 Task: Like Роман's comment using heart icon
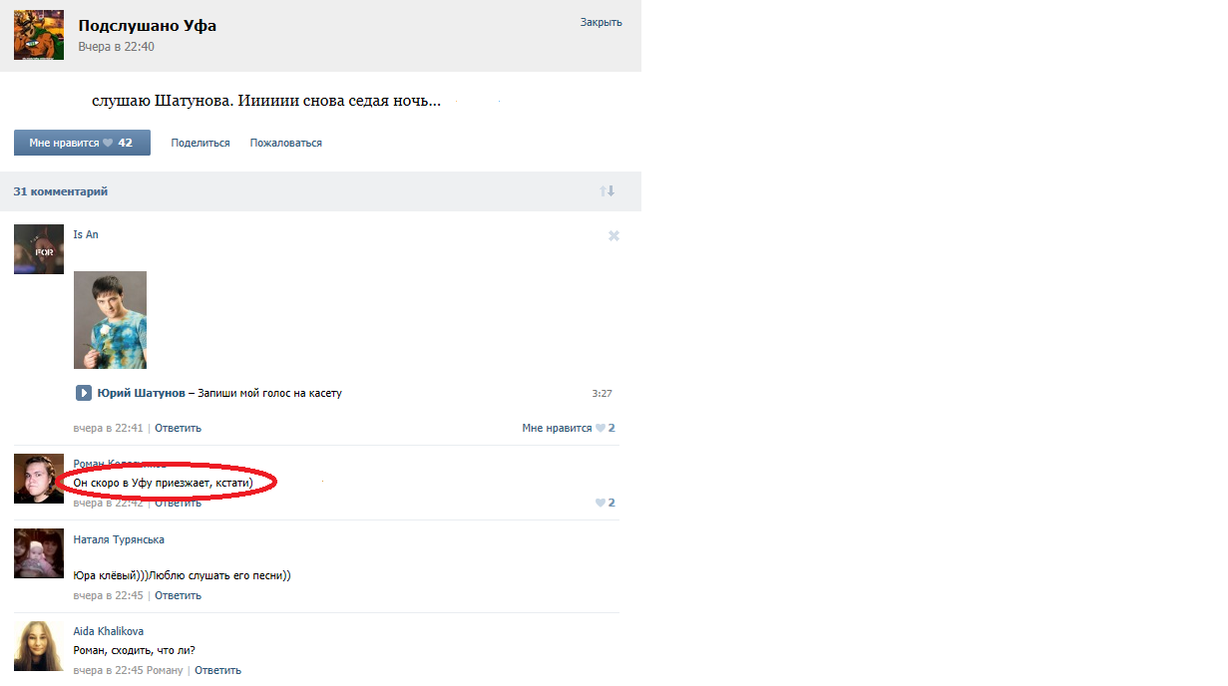point(601,503)
